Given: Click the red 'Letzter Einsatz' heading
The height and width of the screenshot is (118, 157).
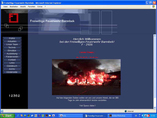Looking at the screenshot, I should coord(87,52).
